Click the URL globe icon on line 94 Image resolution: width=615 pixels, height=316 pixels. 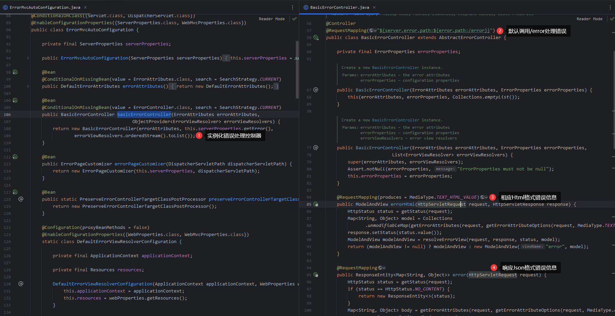[380, 268]
